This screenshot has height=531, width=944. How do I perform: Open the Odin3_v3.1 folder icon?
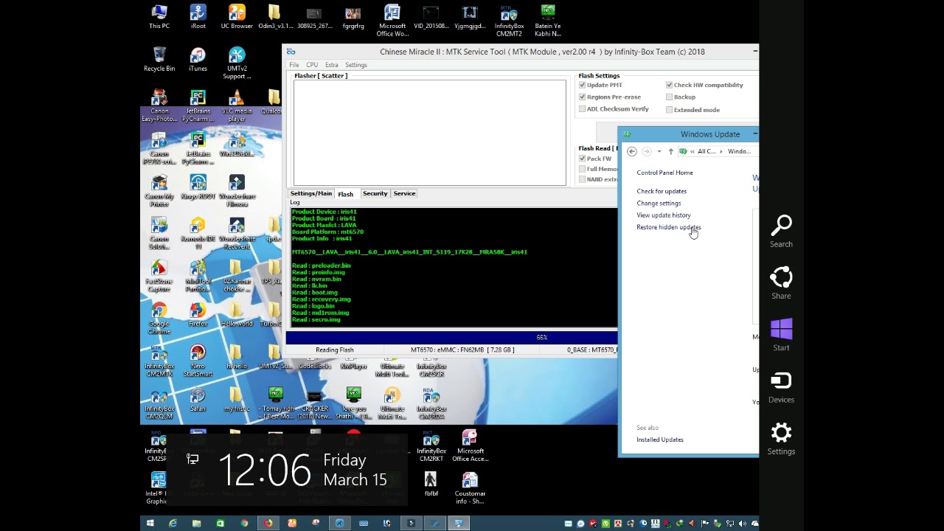click(x=275, y=17)
